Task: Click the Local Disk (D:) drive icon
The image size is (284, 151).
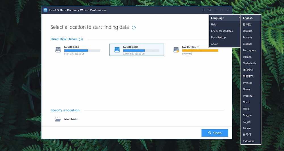Action: point(117,50)
